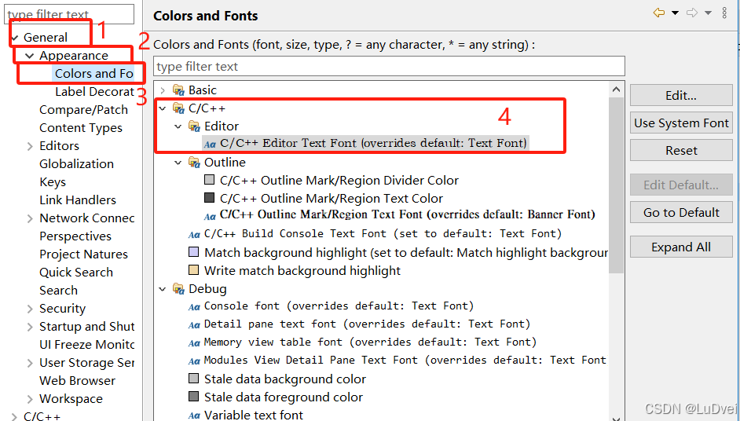Open the back history dropdown arrow
Image resolution: width=740 pixels, height=421 pixels.
[675, 13]
